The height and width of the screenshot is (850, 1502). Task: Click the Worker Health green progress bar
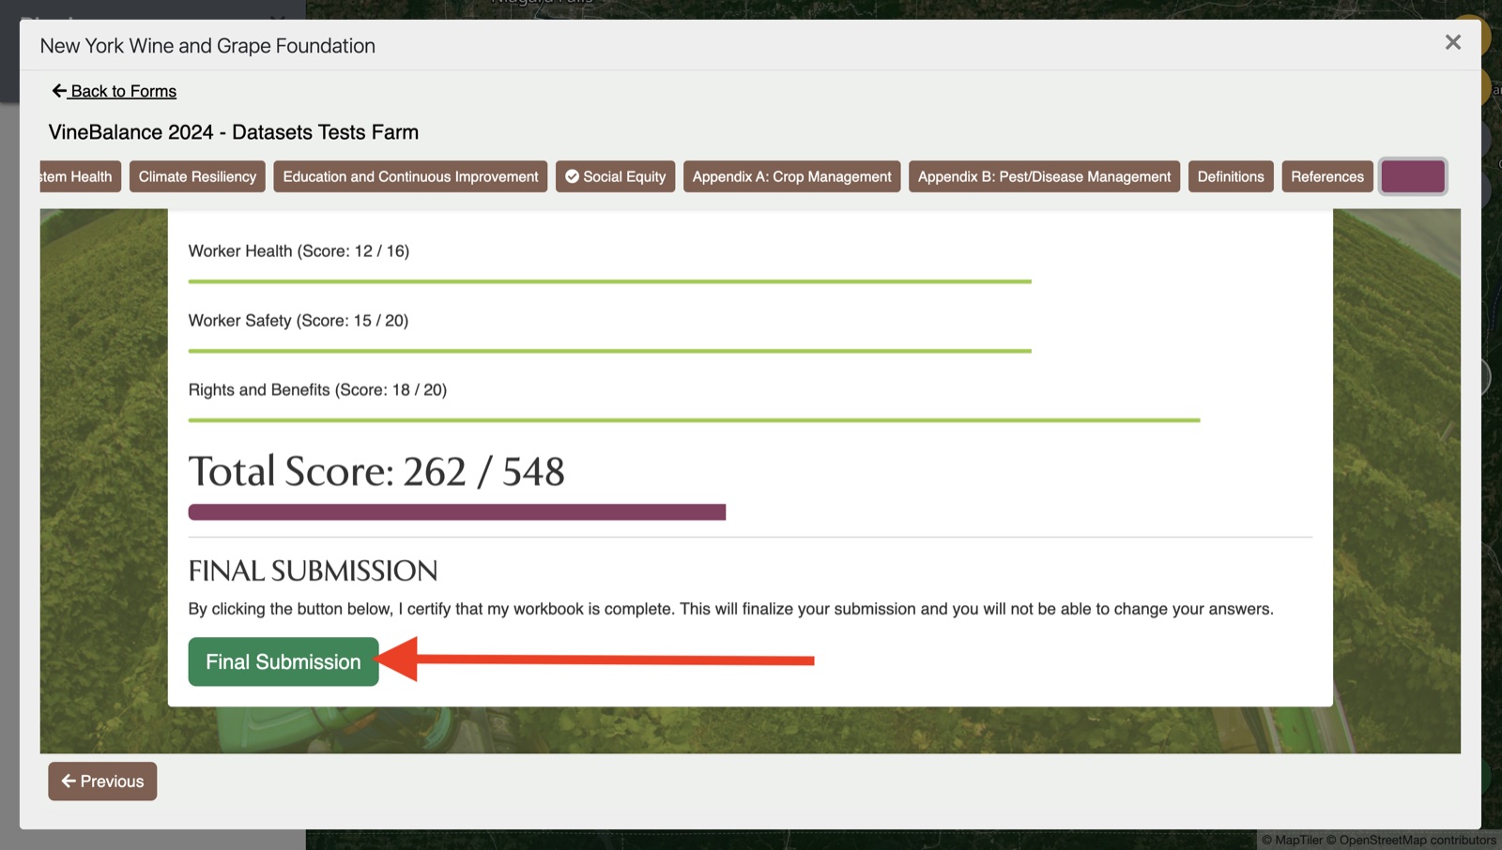610,281
